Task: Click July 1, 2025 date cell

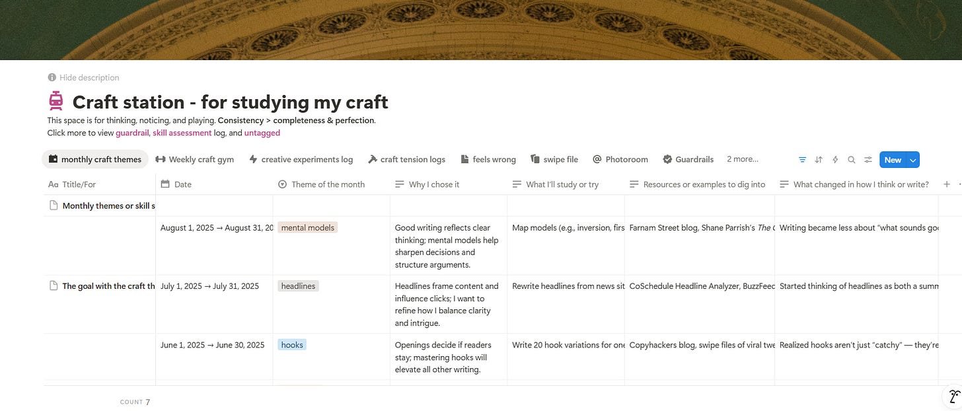Action: coord(214,304)
